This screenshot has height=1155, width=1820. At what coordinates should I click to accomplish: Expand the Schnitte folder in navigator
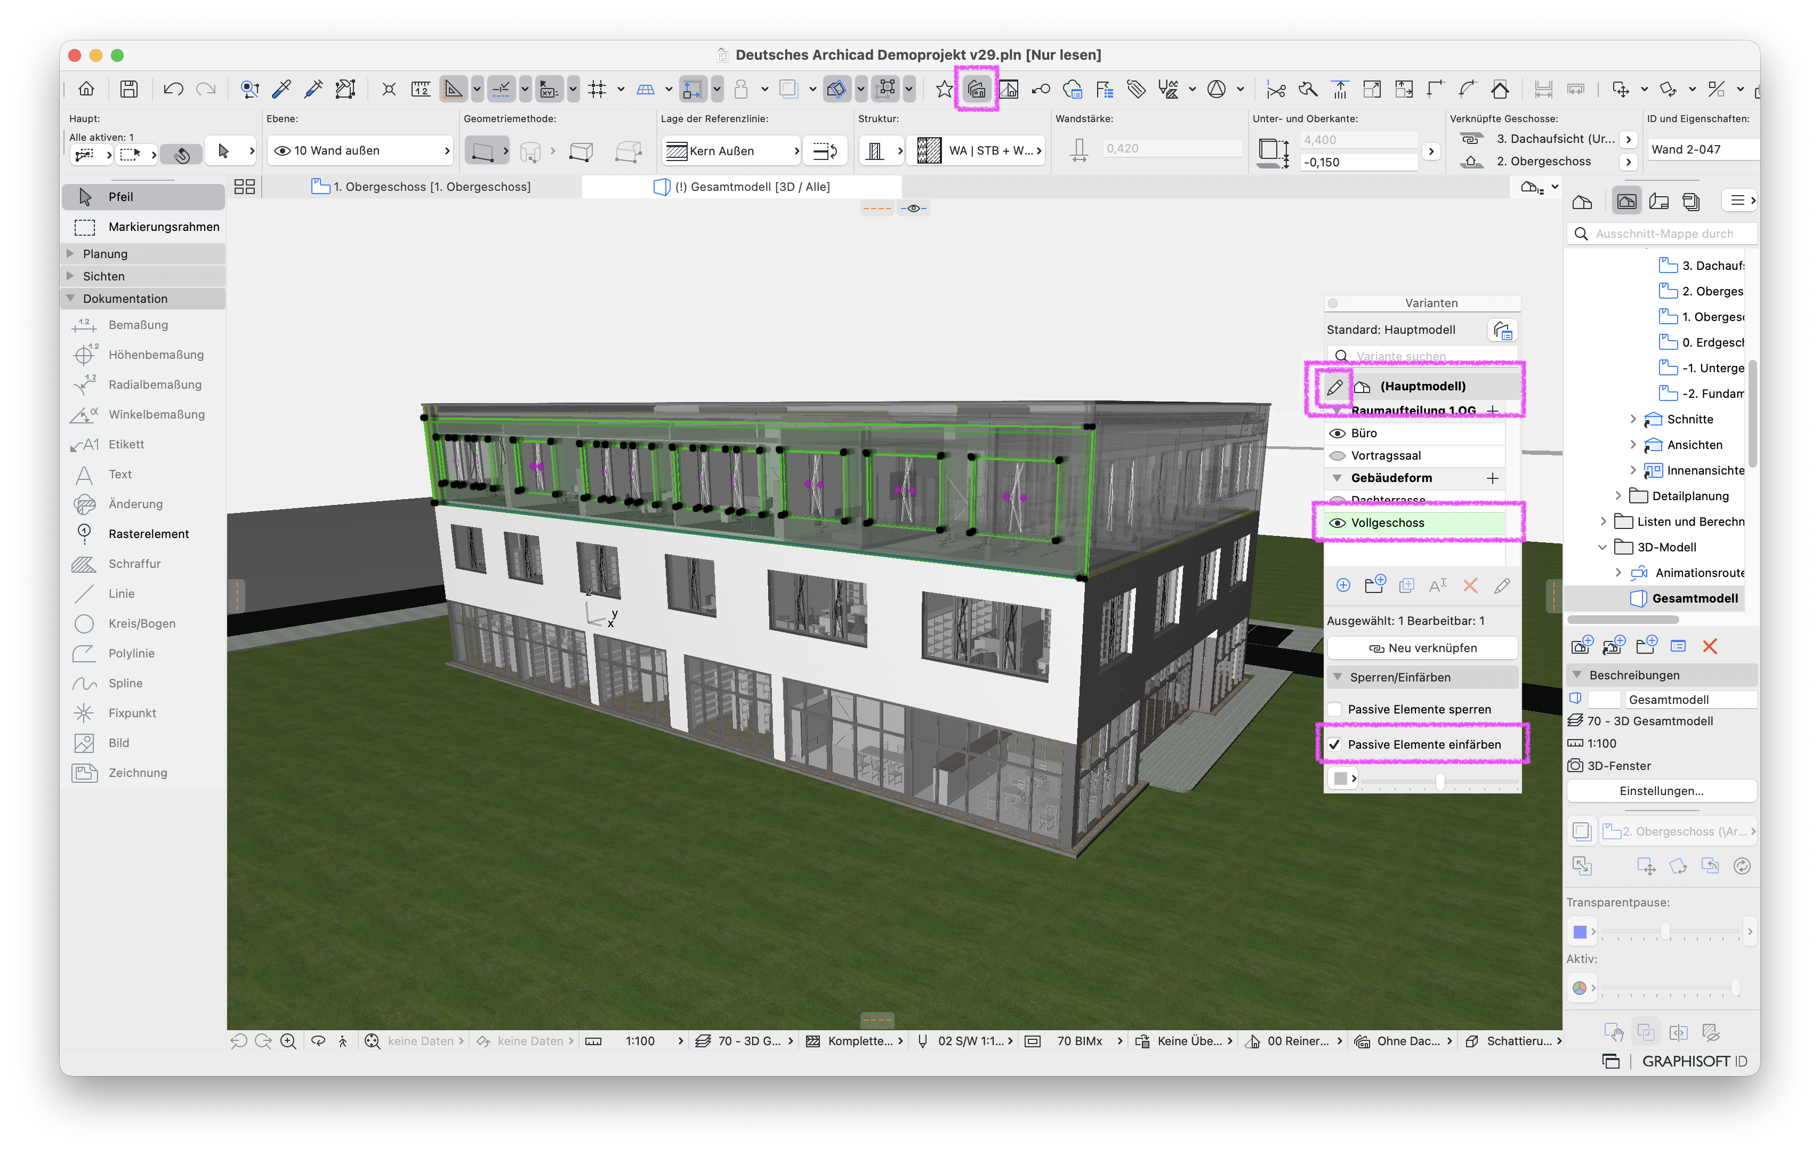point(1632,420)
